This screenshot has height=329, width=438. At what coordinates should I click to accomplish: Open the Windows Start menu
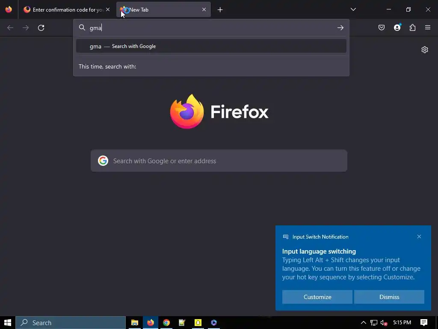click(8, 323)
